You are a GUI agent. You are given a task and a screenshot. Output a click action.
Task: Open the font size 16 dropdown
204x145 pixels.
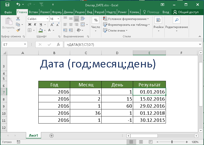coord(58,19)
